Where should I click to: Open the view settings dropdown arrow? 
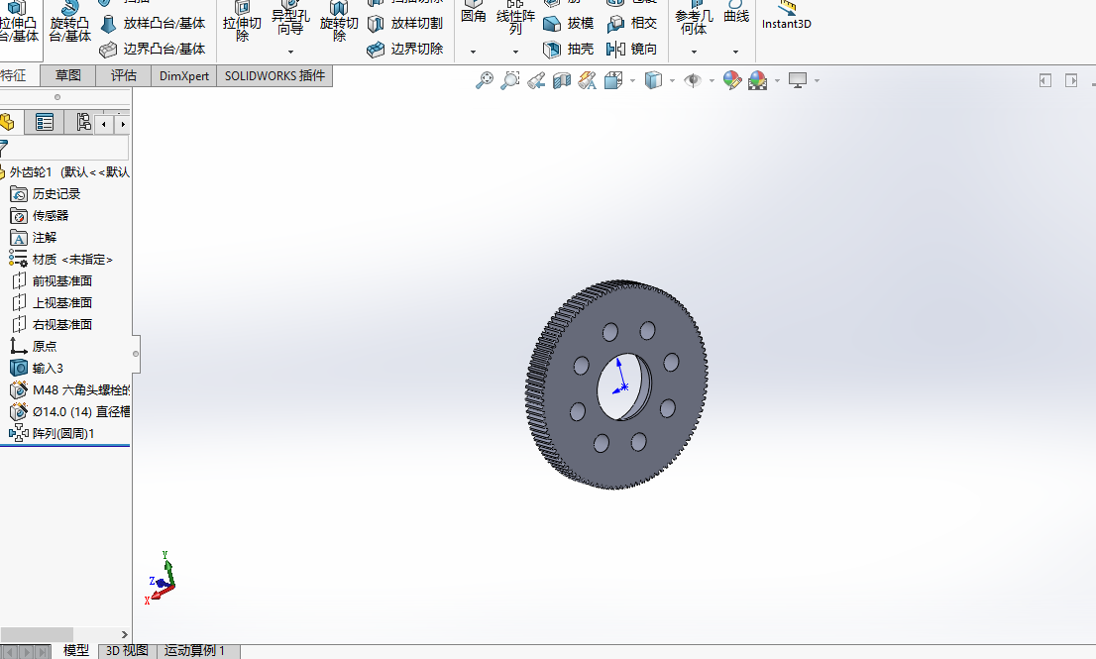click(817, 81)
